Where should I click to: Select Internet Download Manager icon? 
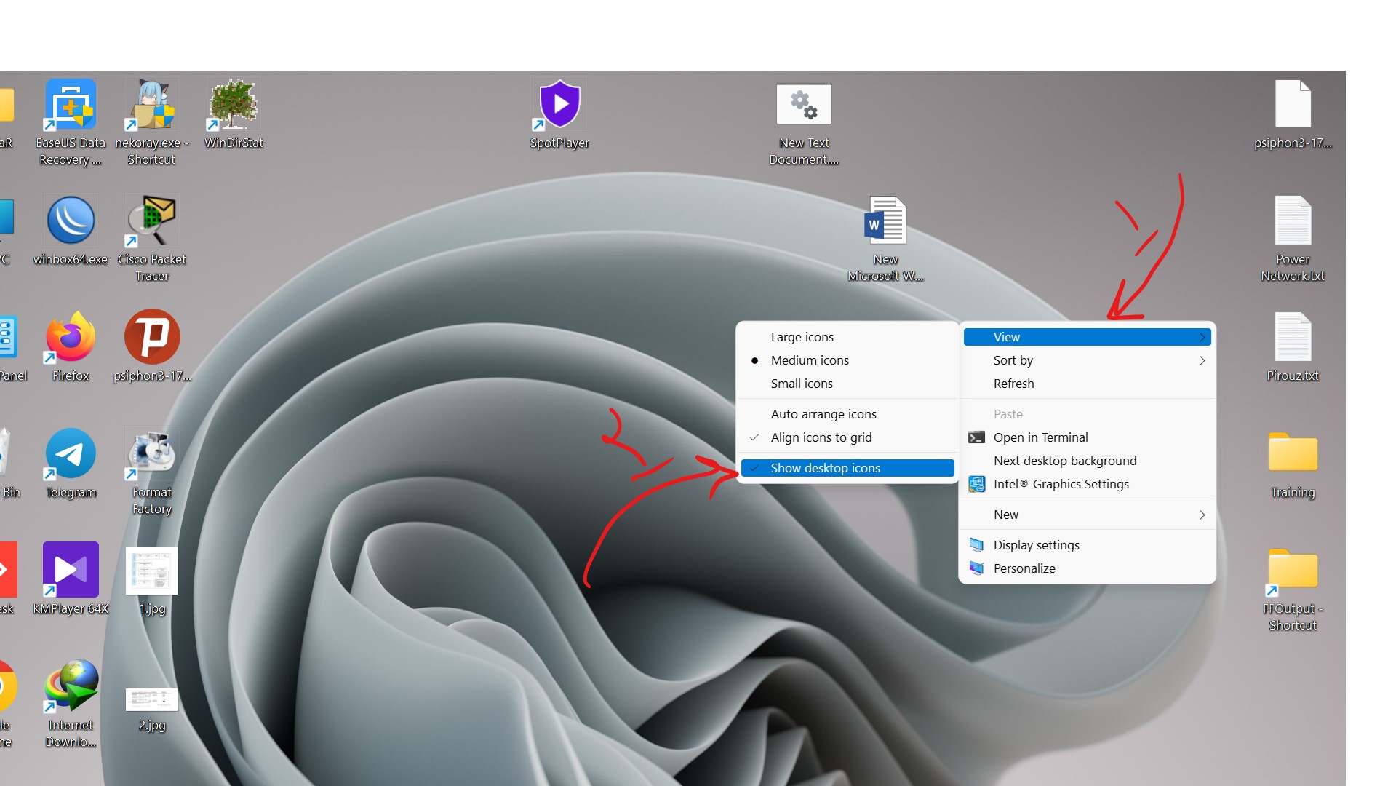point(71,686)
